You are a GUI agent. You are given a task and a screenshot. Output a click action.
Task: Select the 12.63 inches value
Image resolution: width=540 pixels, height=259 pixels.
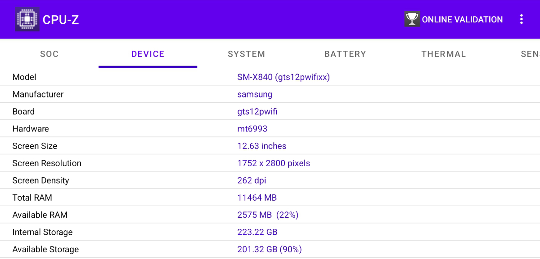pyautogui.click(x=262, y=146)
